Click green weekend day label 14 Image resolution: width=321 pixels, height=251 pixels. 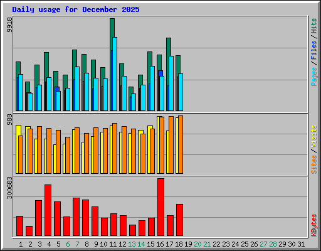tap(141, 244)
